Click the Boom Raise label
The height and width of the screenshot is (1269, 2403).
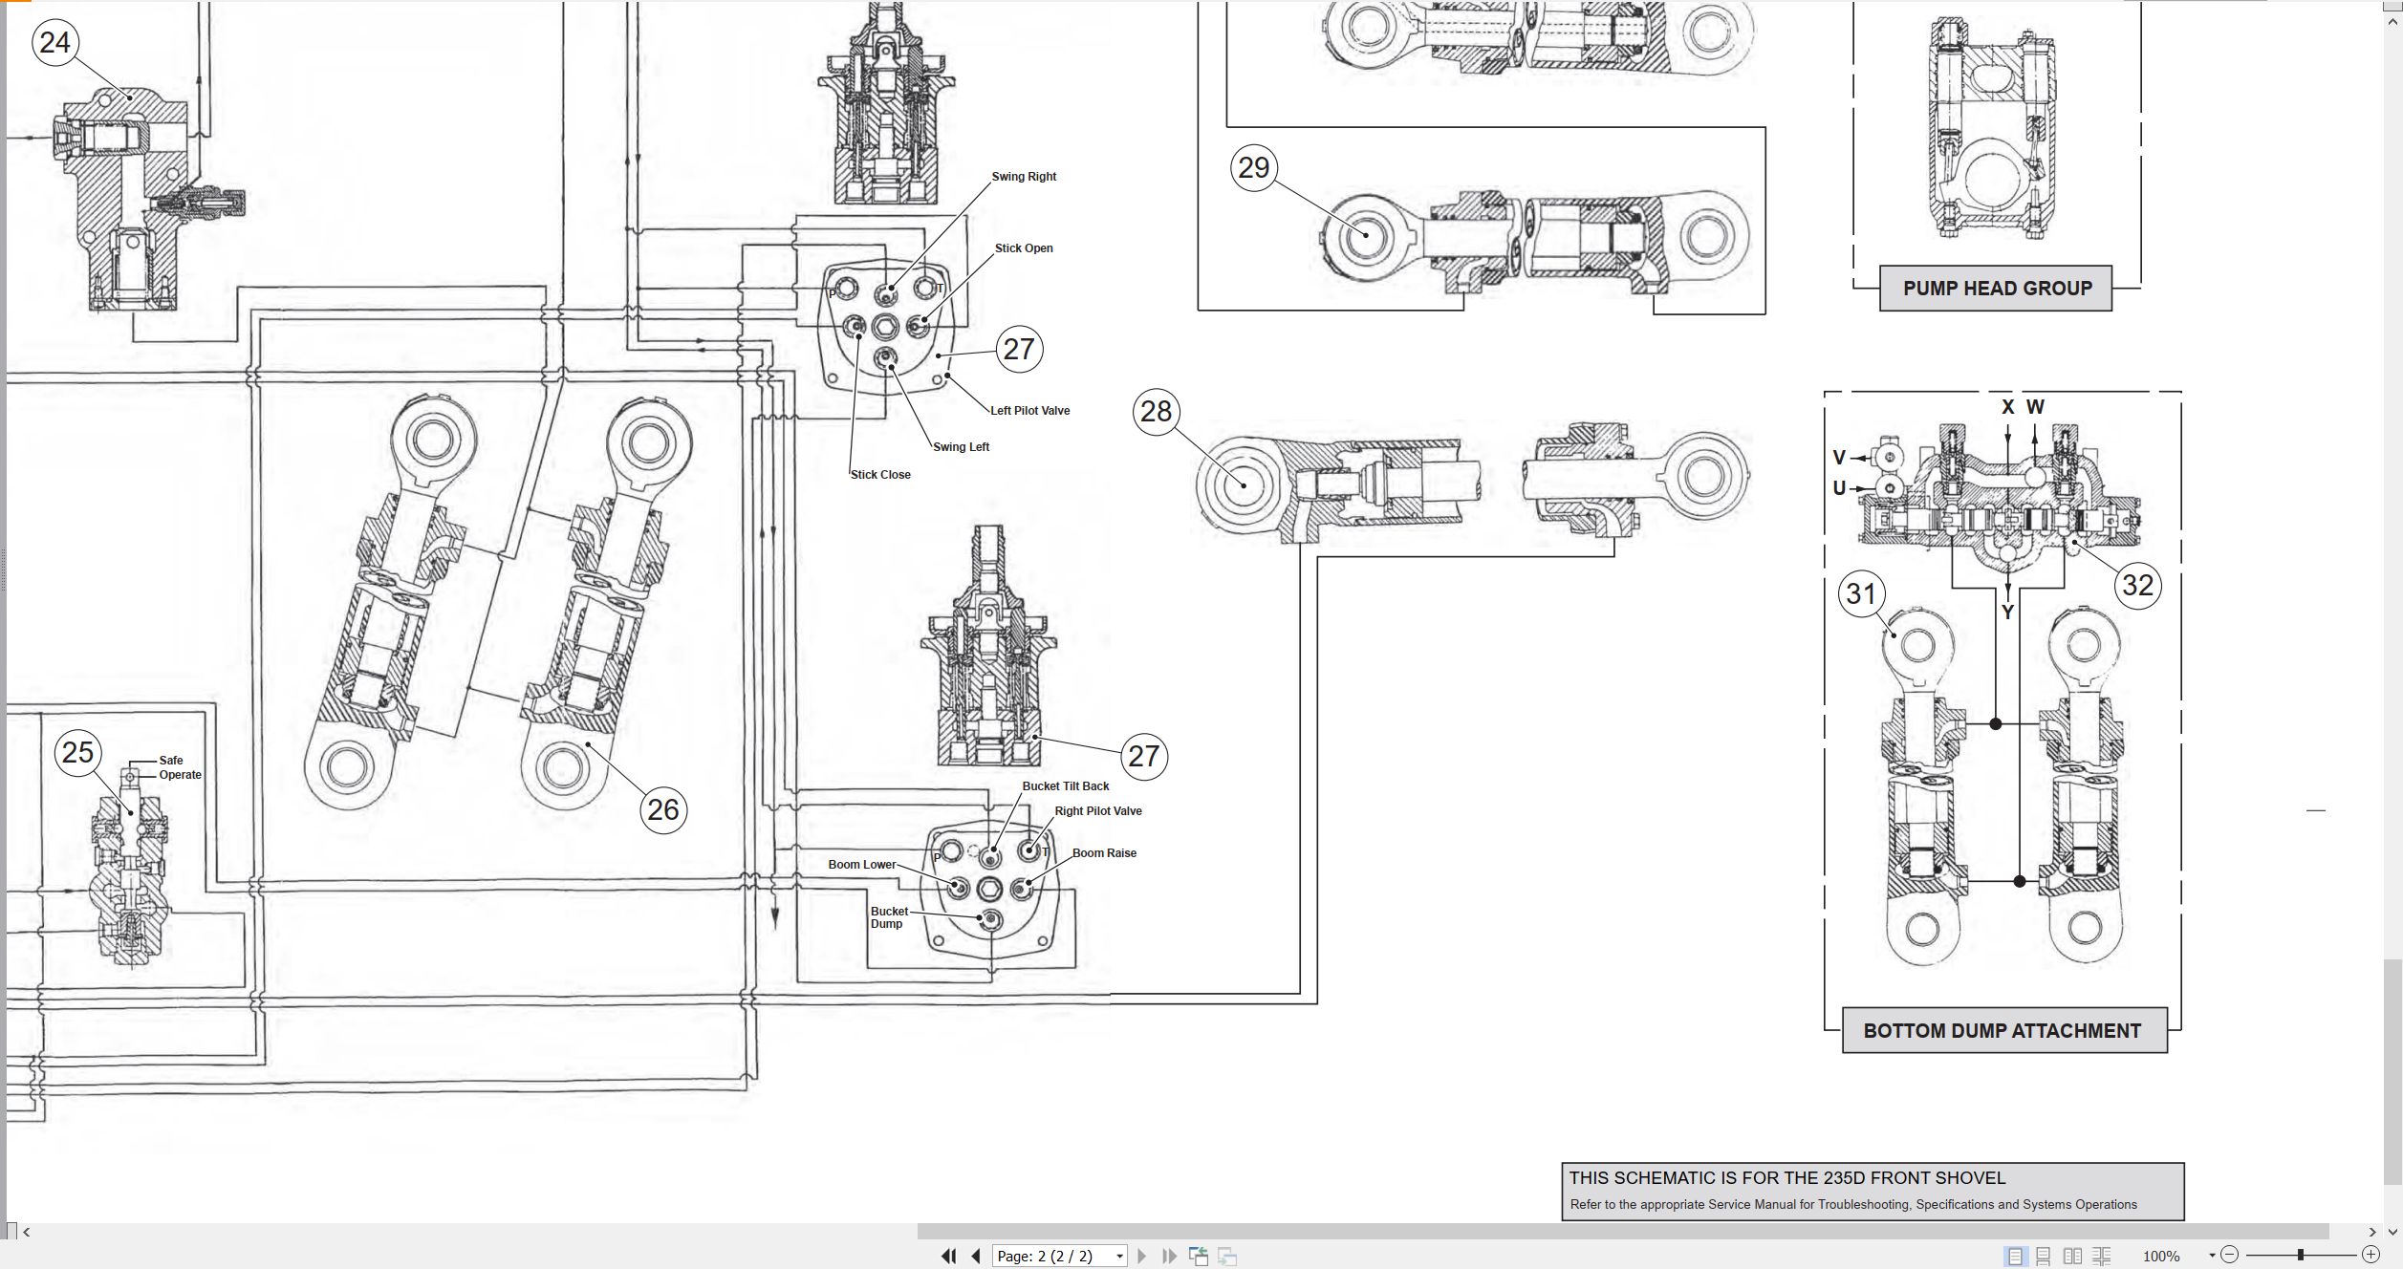click(1104, 853)
